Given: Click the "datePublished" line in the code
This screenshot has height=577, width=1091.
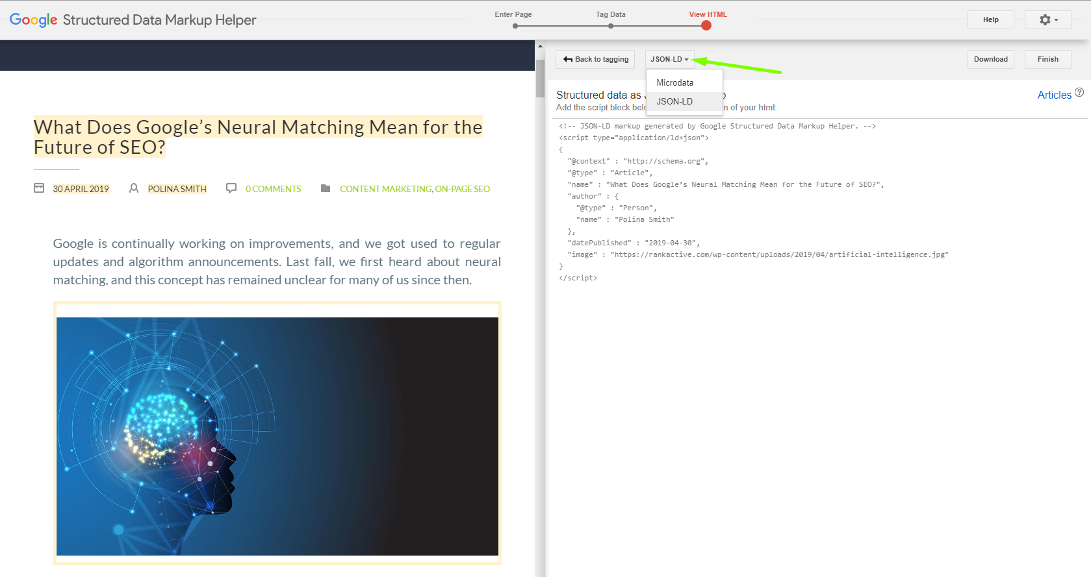Looking at the screenshot, I should pos(634,243).
